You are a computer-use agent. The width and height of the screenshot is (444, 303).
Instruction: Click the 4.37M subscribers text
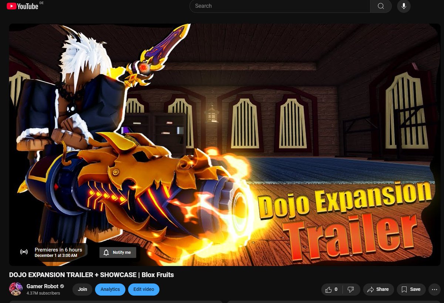tap(43, 293)
